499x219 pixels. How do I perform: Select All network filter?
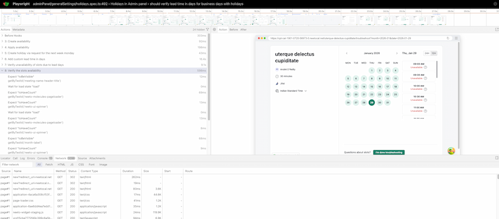pos(39,165)
